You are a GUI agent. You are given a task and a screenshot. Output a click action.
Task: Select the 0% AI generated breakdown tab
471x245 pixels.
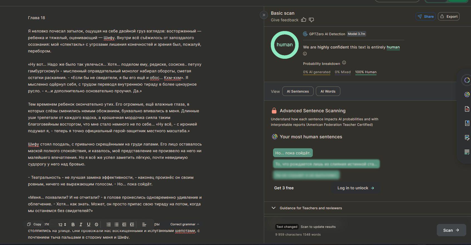pos(316,72)
